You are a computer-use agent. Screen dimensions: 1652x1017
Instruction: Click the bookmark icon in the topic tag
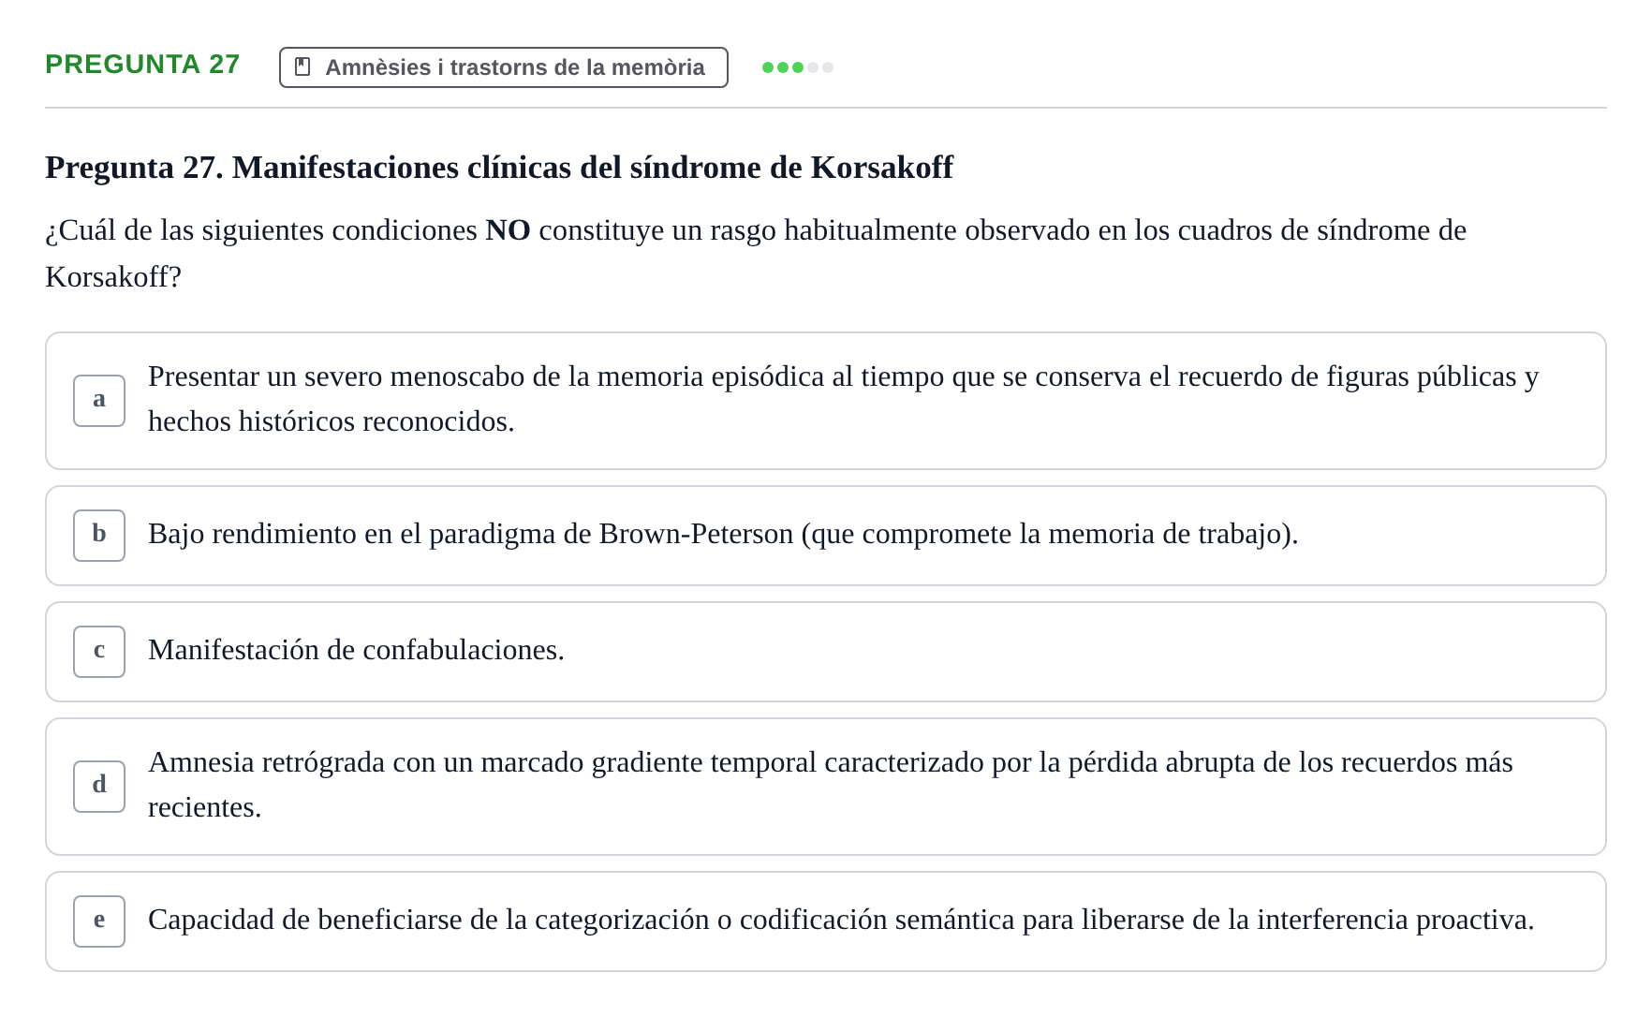[x=302, y=66]
